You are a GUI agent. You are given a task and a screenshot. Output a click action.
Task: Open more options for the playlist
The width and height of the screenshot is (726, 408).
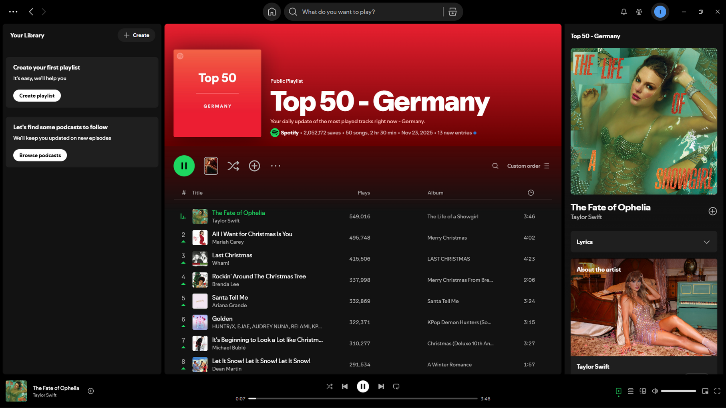pyautogui.click(x=276, y=166)
